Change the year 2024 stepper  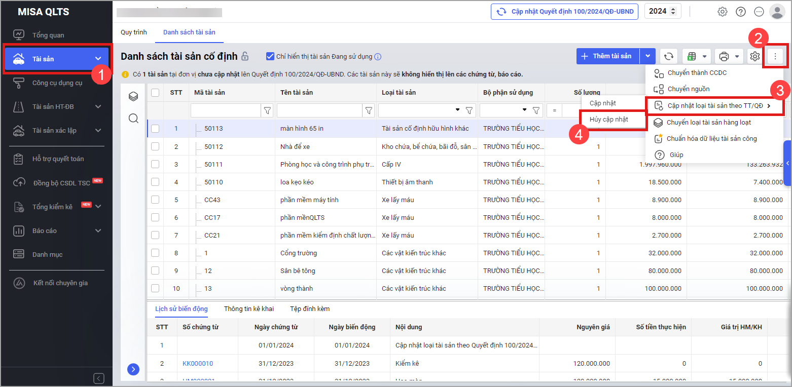click(673, 11)
